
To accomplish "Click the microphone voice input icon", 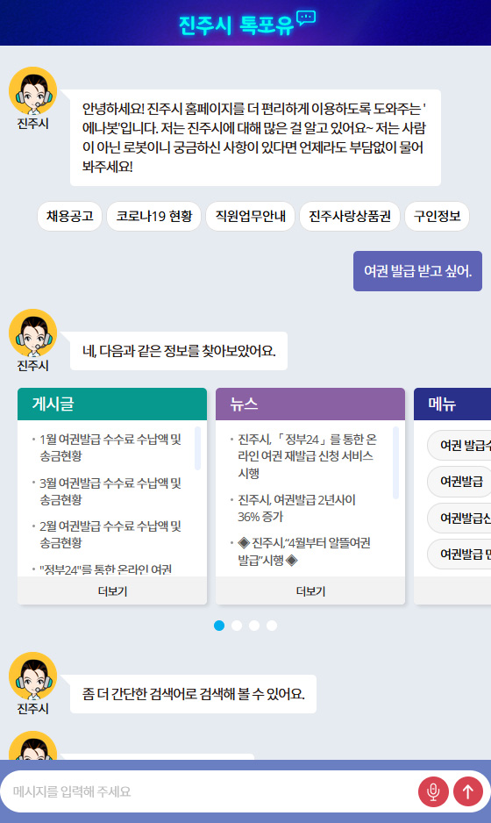I will click(x=433, y=791).
